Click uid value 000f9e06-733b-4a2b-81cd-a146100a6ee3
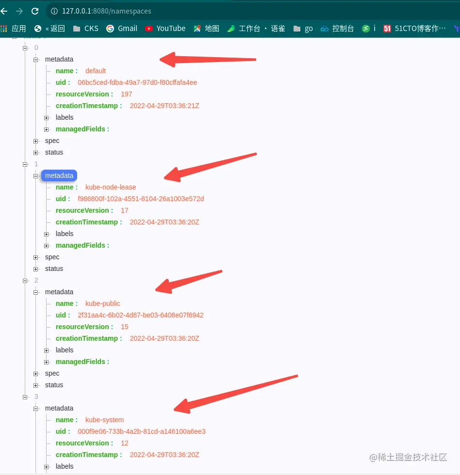The image size is (460, 475). click(142, 431)
